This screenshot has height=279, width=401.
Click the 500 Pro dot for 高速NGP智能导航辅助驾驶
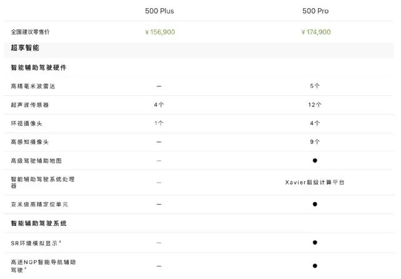315,266
